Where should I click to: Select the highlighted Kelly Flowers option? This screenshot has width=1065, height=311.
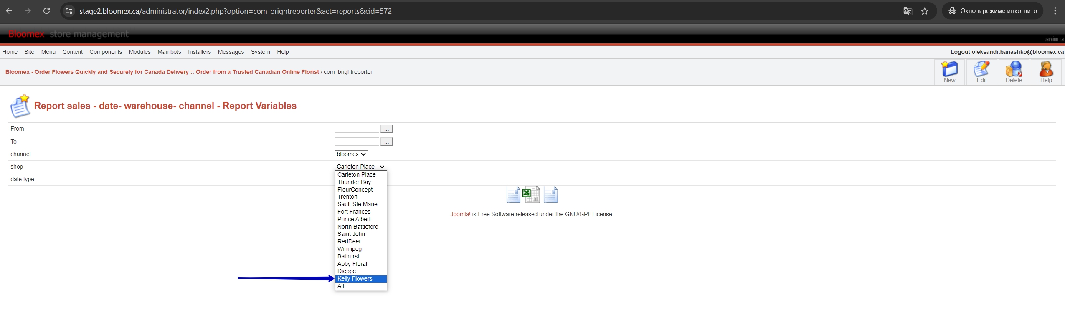point(361,278)
